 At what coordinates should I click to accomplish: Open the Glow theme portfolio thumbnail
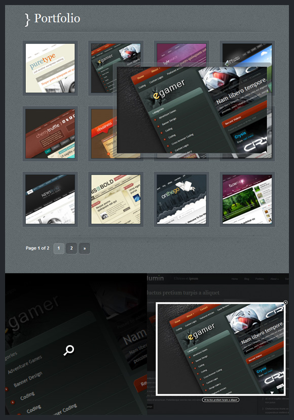(247, 199)
